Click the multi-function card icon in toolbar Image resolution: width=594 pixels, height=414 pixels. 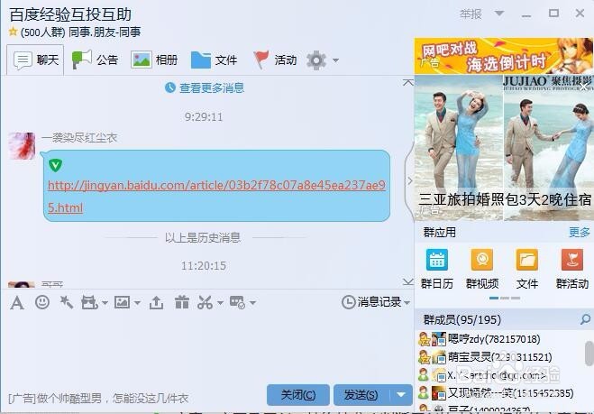pos(238,302)
